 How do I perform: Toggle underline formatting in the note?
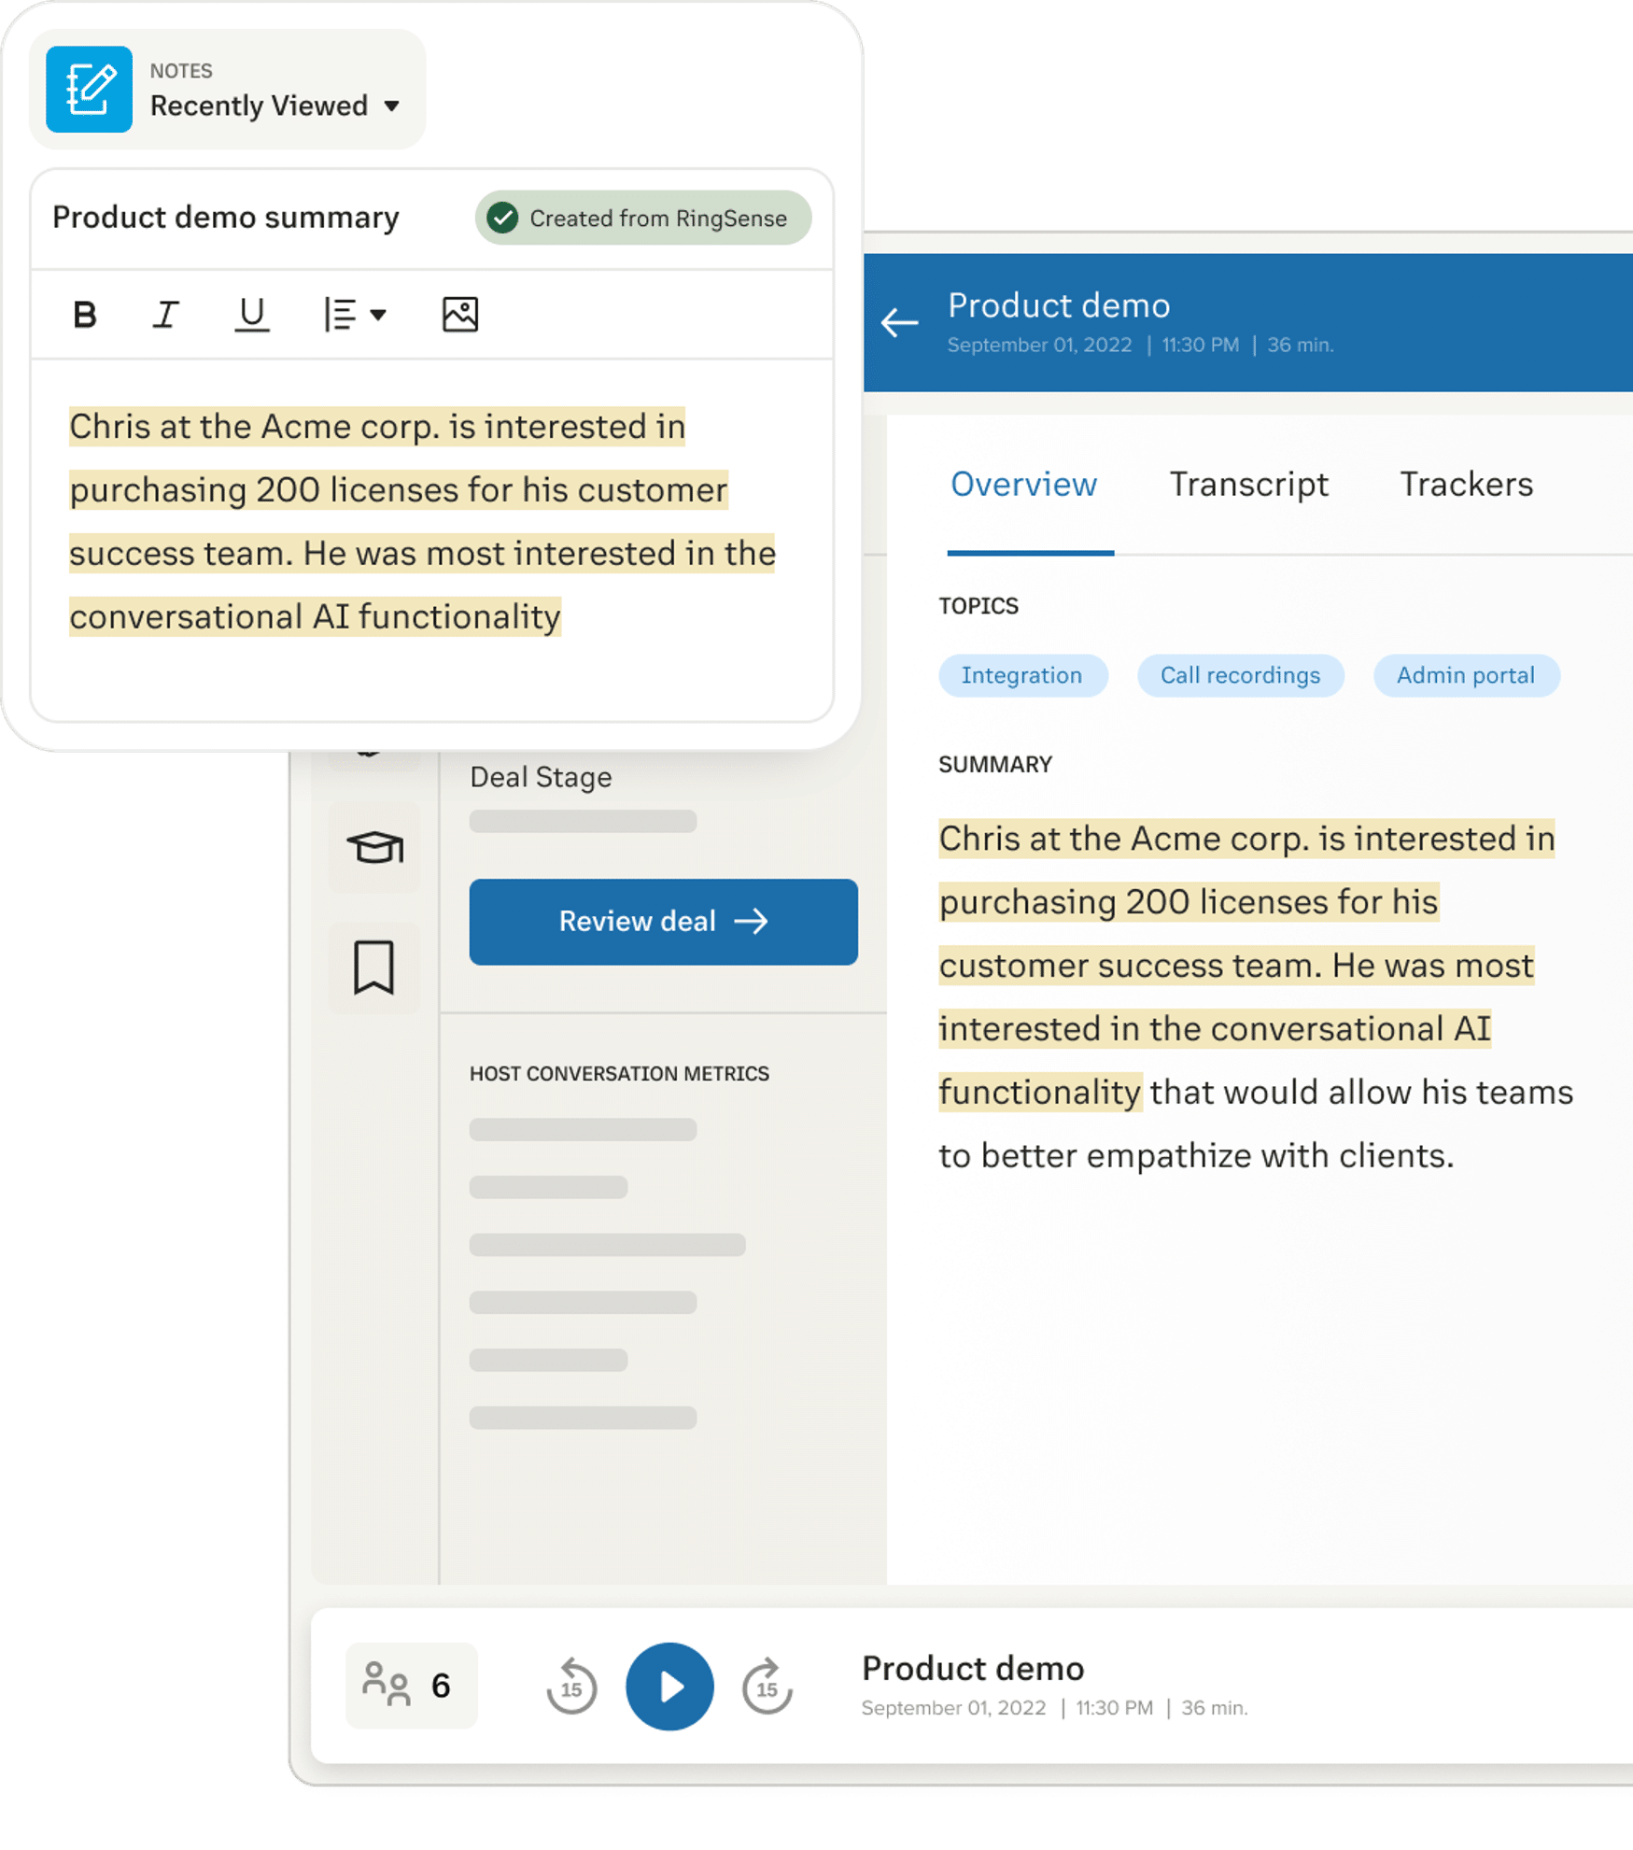pos(251,315)
